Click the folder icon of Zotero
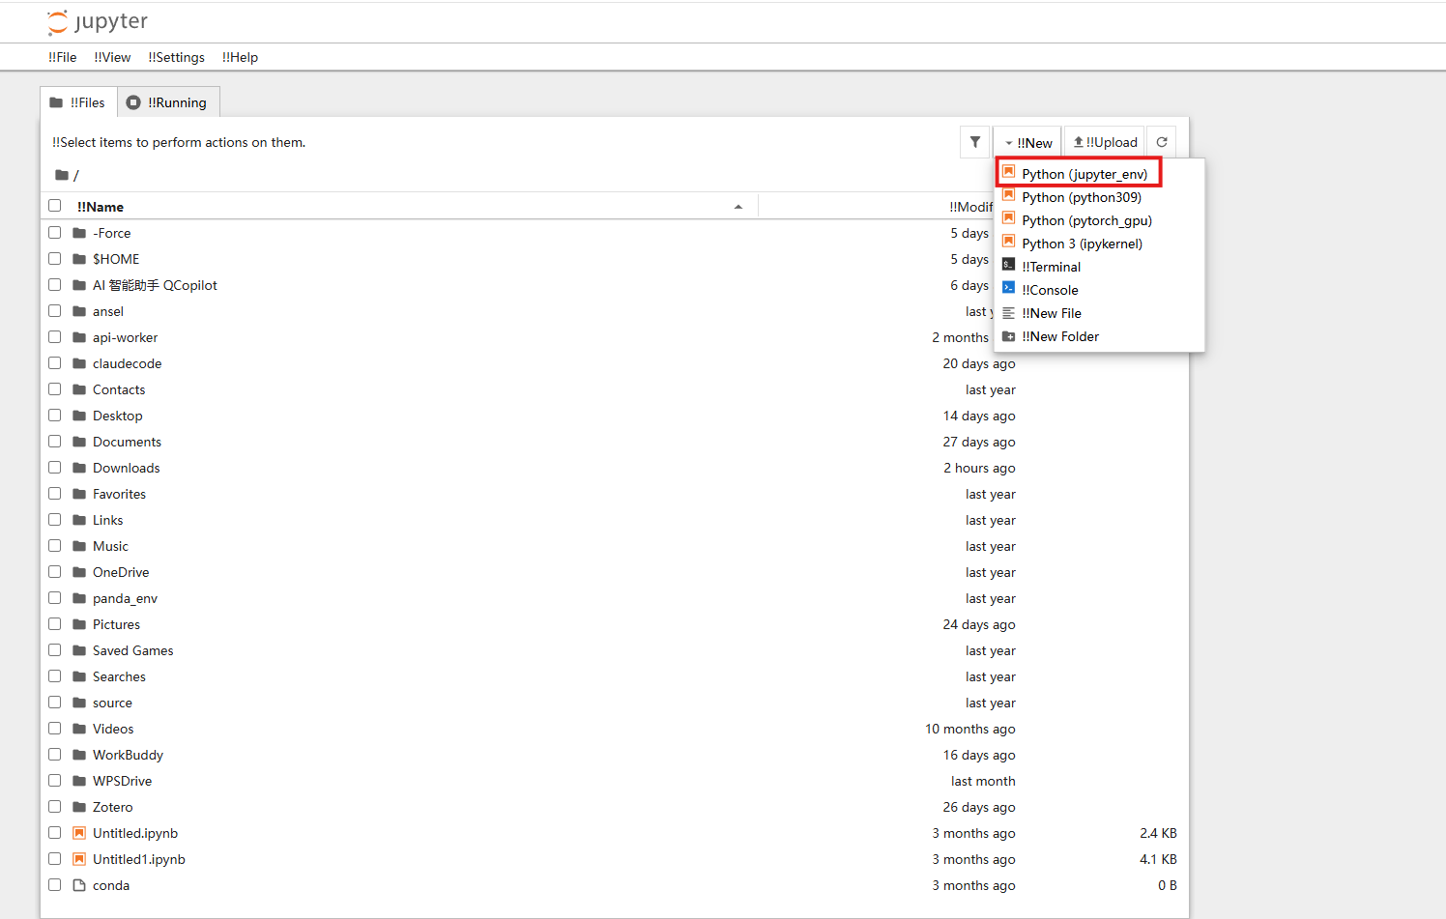Screen dimensions: 1446x919 click(79, 807)
